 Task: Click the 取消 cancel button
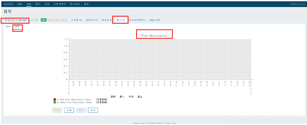(93, 110)
